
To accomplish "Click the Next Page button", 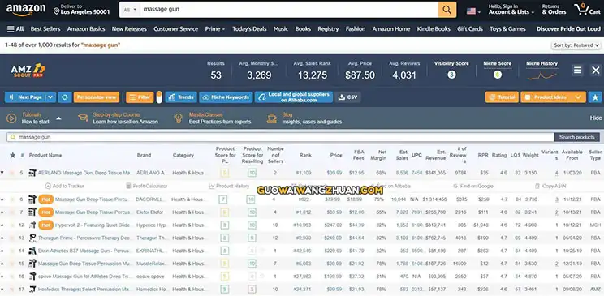I will [x=26, y=97].
